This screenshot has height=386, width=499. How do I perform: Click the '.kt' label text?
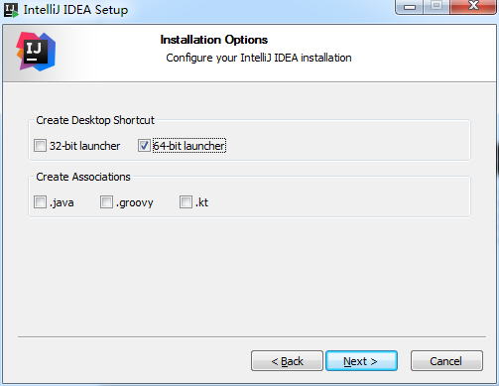point(201,202)
